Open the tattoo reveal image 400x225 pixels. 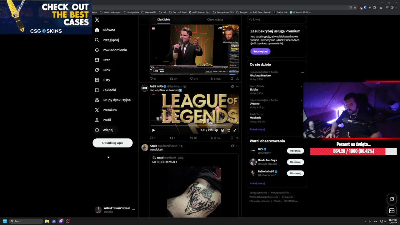pos(194,192)
